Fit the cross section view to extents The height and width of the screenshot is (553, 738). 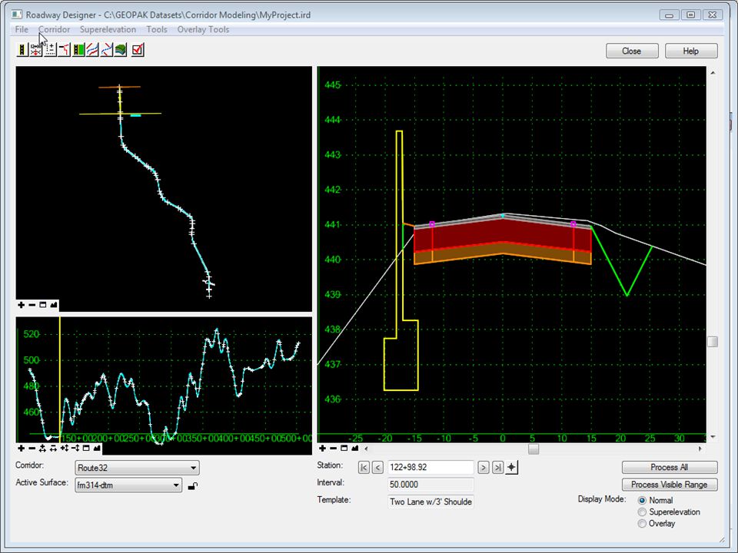coord(355,448)
